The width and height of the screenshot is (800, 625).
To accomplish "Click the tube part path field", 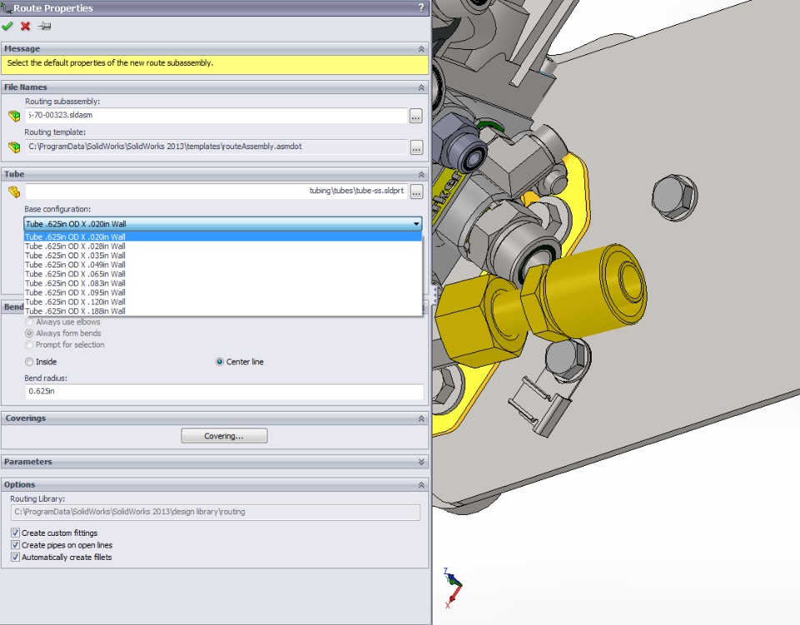I will [x=217, y=192].
